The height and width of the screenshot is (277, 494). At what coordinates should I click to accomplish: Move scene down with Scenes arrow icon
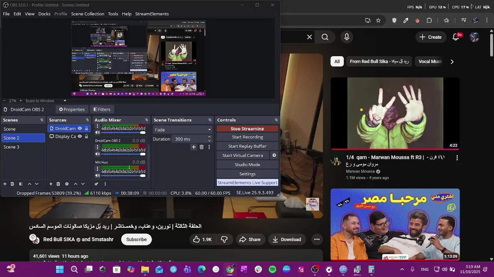(x=37, y=184)
